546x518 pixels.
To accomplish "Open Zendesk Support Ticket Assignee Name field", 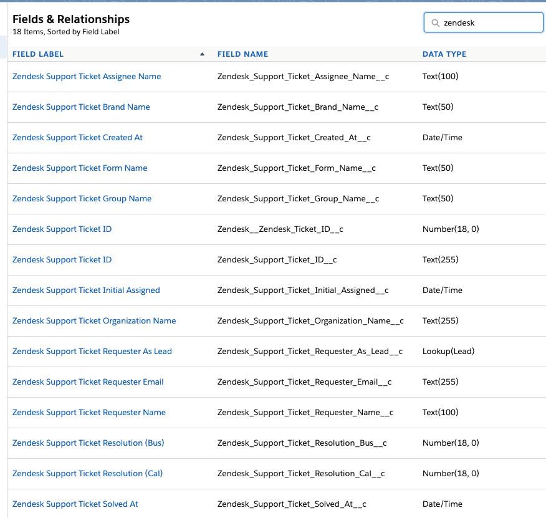I will 87,77.
